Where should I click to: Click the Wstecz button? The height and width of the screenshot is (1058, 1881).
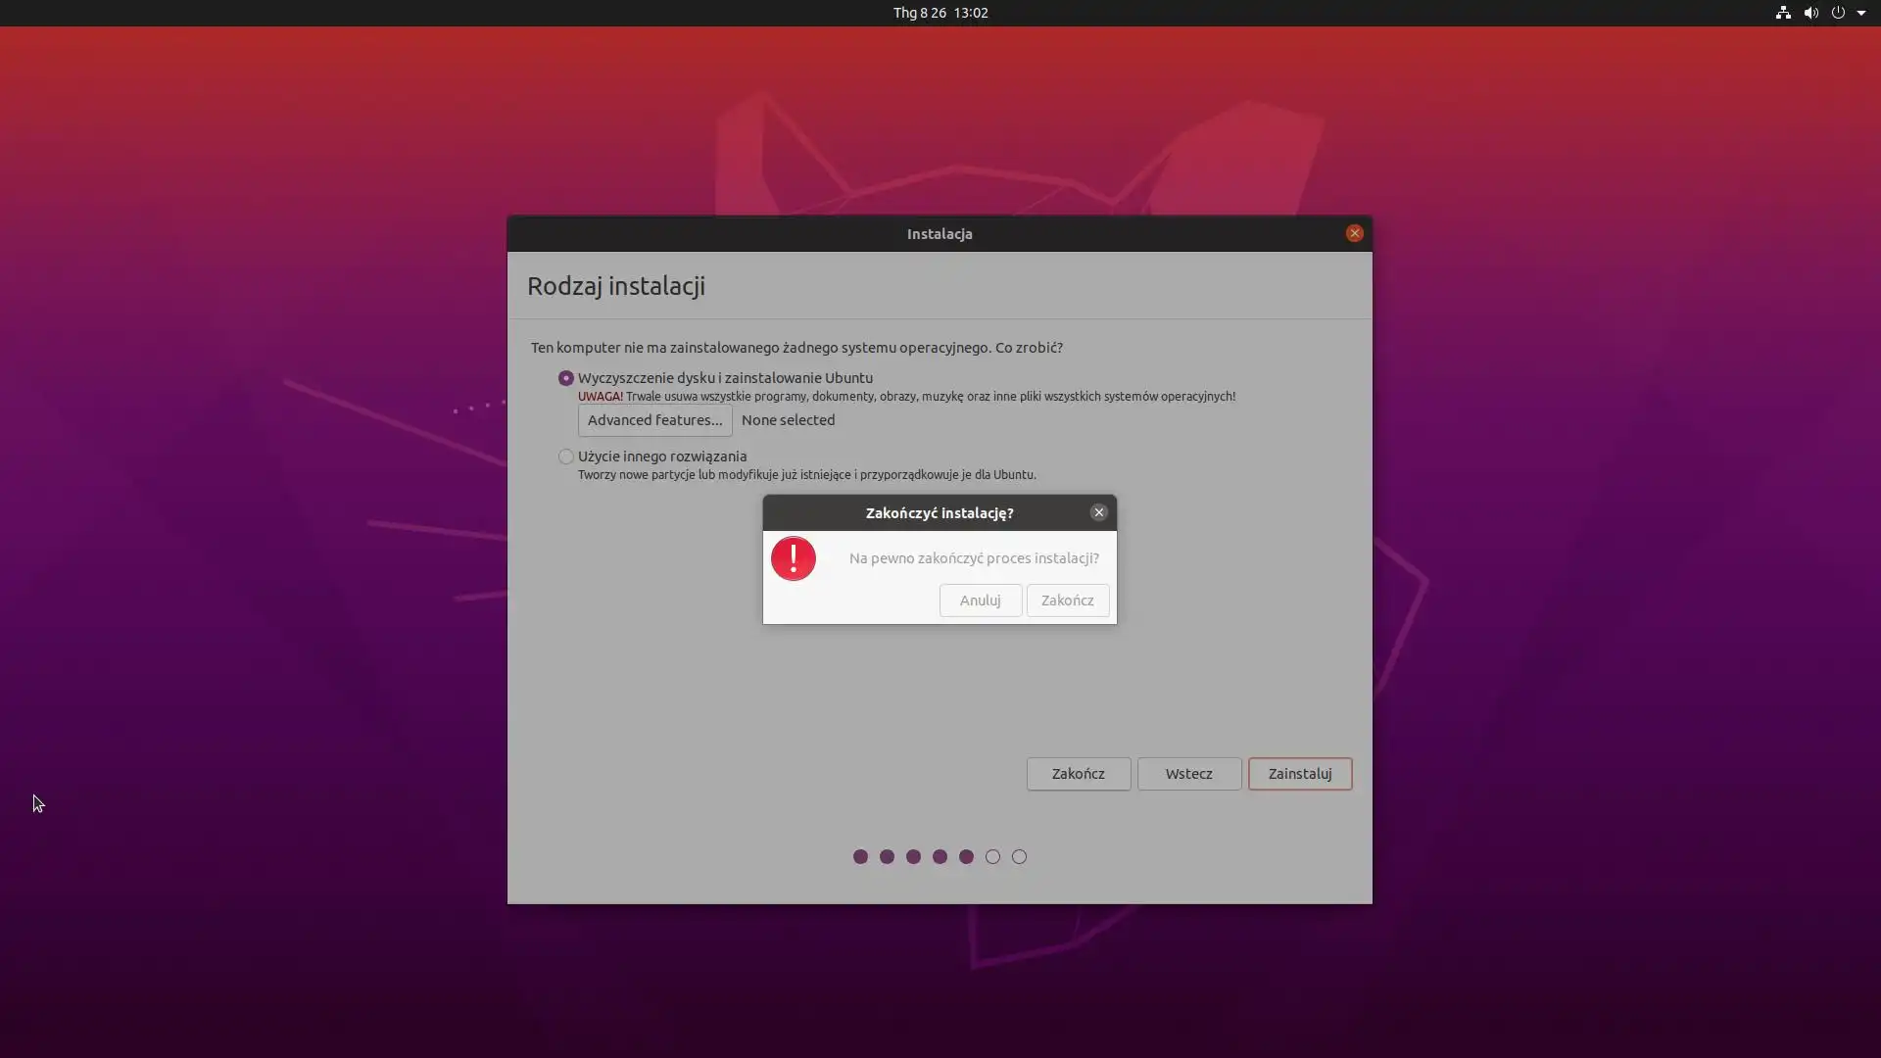1188,774
